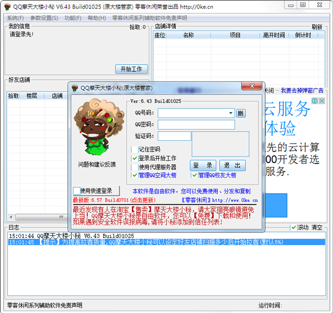The width and height of the screenshot is (333, 314).
Task: Click the mascot character image
Action: [99, 126]
